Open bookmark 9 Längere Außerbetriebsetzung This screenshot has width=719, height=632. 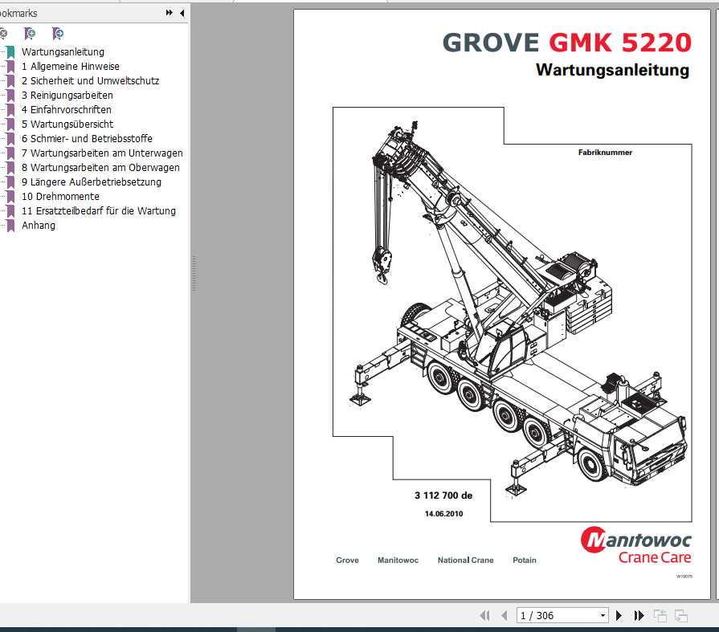pos(92,182)
